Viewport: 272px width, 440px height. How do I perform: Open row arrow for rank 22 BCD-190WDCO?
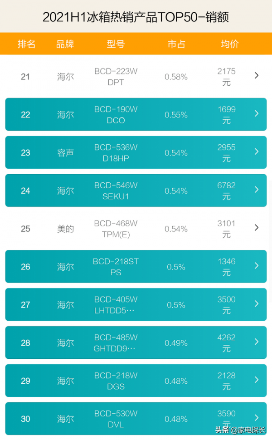point(257,114)
